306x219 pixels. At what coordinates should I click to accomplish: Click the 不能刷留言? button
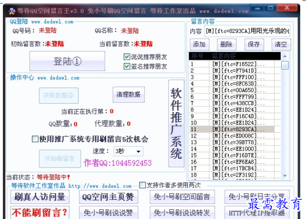[x=40, y=212]
